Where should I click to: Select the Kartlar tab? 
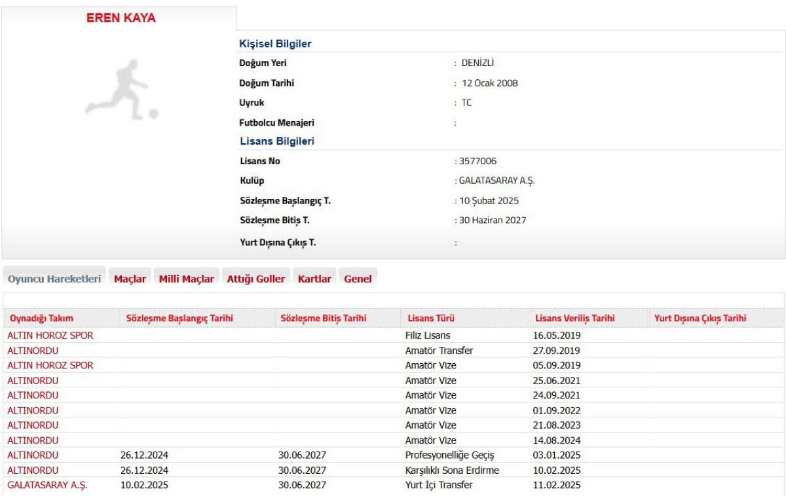pos(314,279)
